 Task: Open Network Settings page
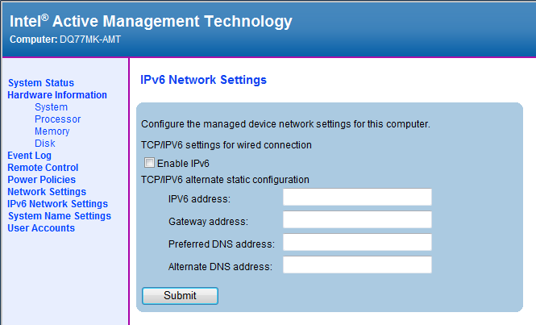click(x=47, y=192)
